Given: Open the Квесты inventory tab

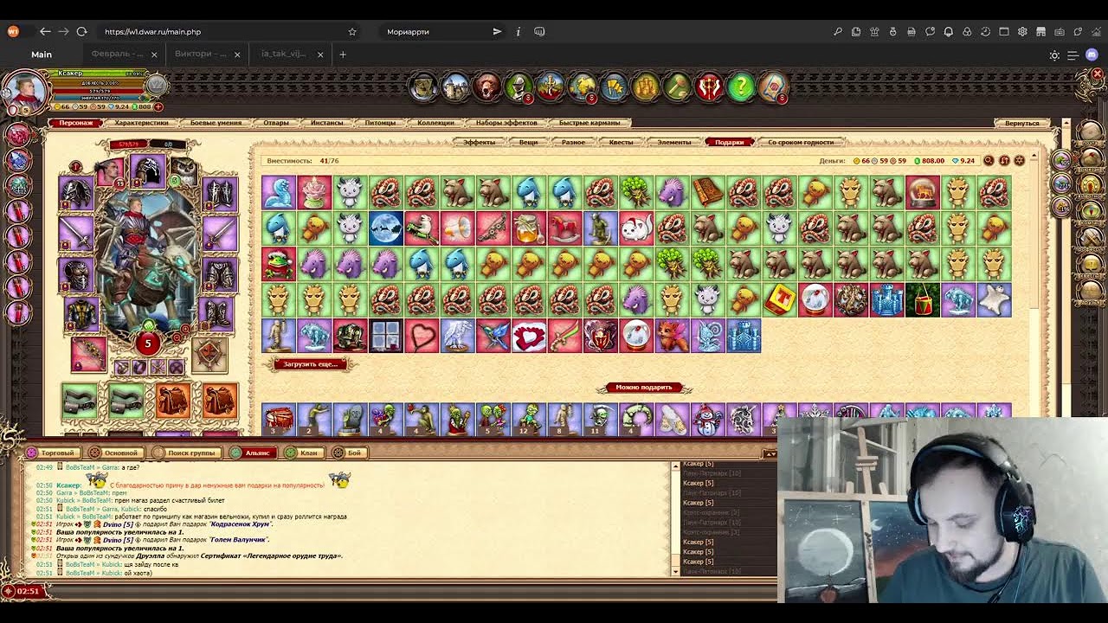Looking at the screenshot, I should 621,142.
